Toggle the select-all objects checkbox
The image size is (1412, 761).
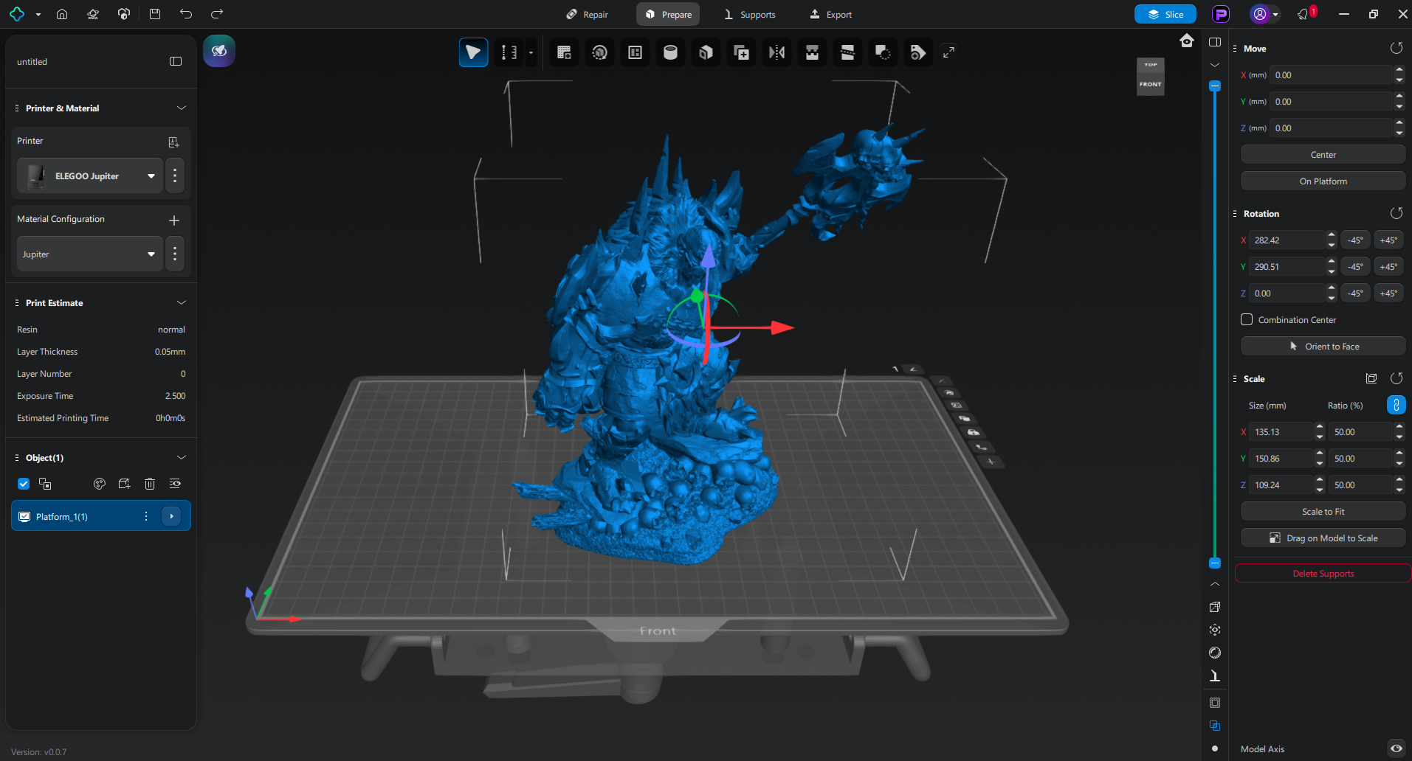[24, 484]
